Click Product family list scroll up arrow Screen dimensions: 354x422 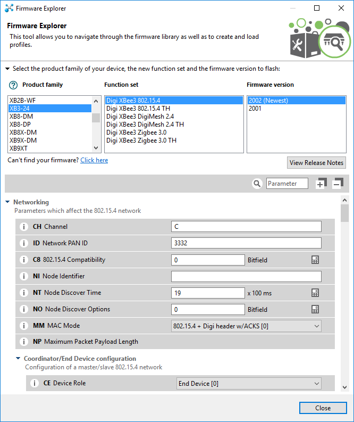click(96, 101)
